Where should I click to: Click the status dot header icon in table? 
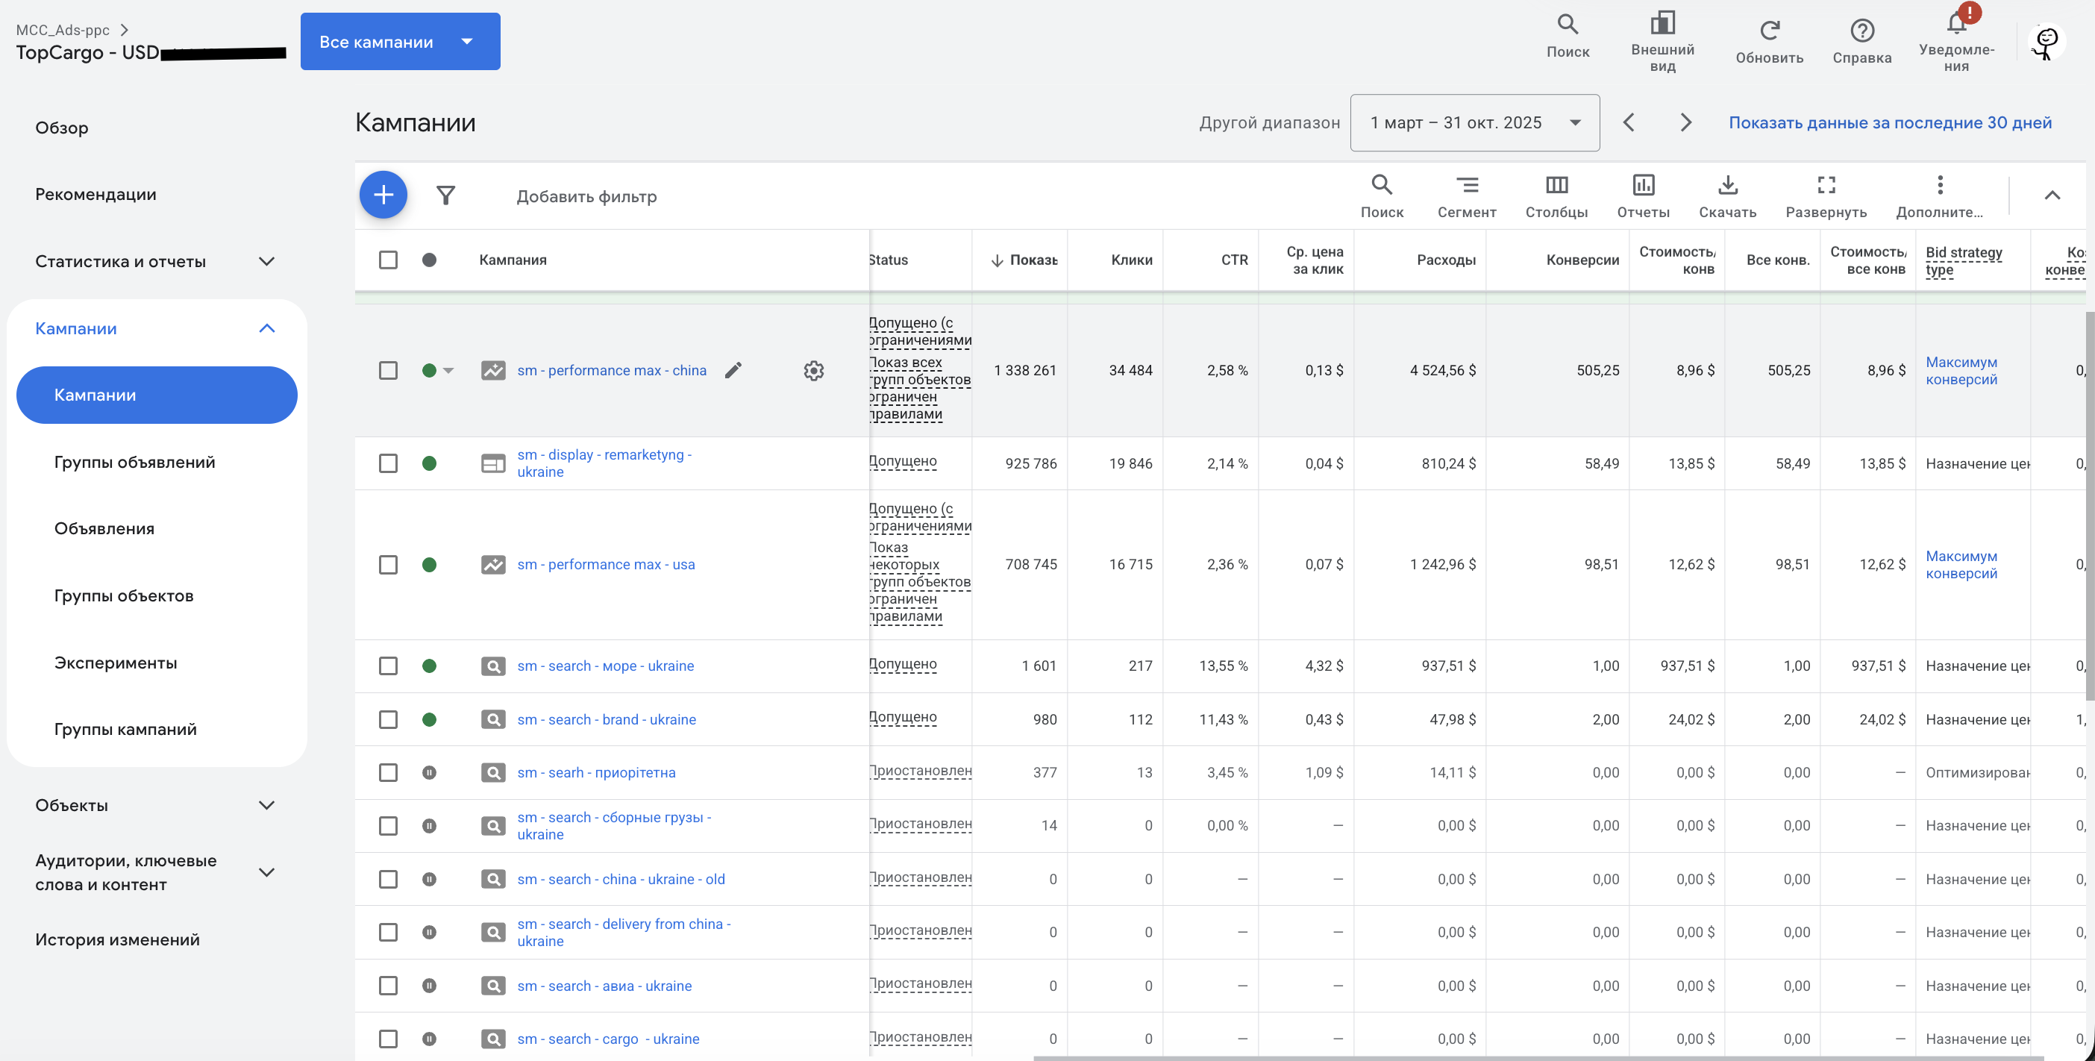[x=430, y=260]
